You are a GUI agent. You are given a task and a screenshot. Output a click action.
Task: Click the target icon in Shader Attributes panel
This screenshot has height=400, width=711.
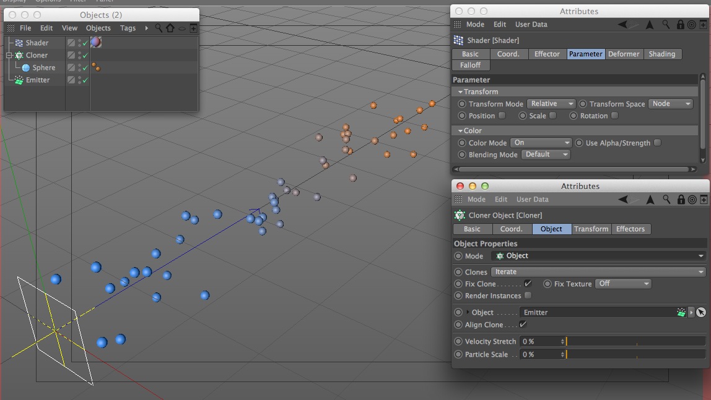coord(692,25)
